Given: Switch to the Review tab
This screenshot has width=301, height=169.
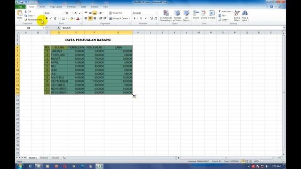Looking at the screenshot, I should pyautogui.click(x=95, y=7).
